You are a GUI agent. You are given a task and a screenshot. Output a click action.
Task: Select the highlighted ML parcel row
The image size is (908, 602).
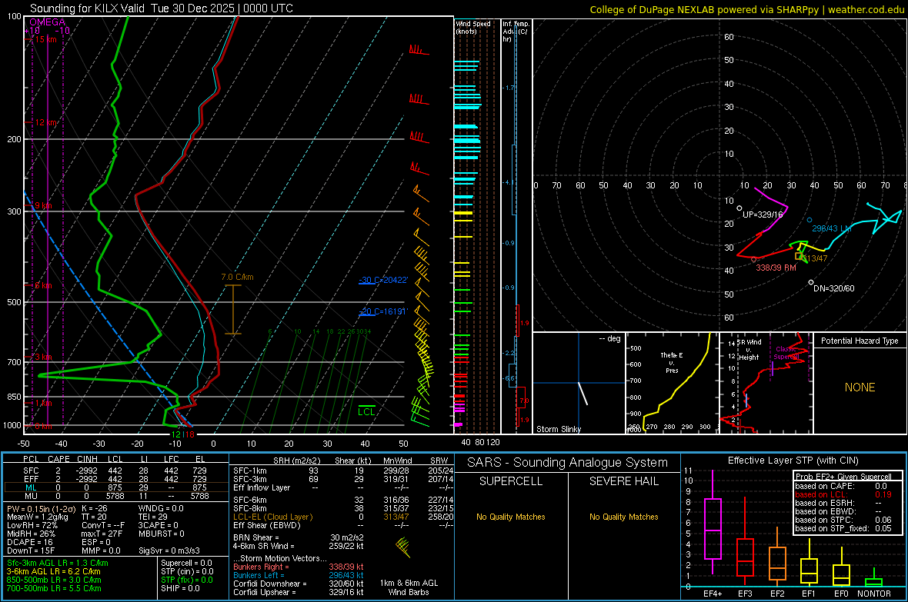pos(115,487)
